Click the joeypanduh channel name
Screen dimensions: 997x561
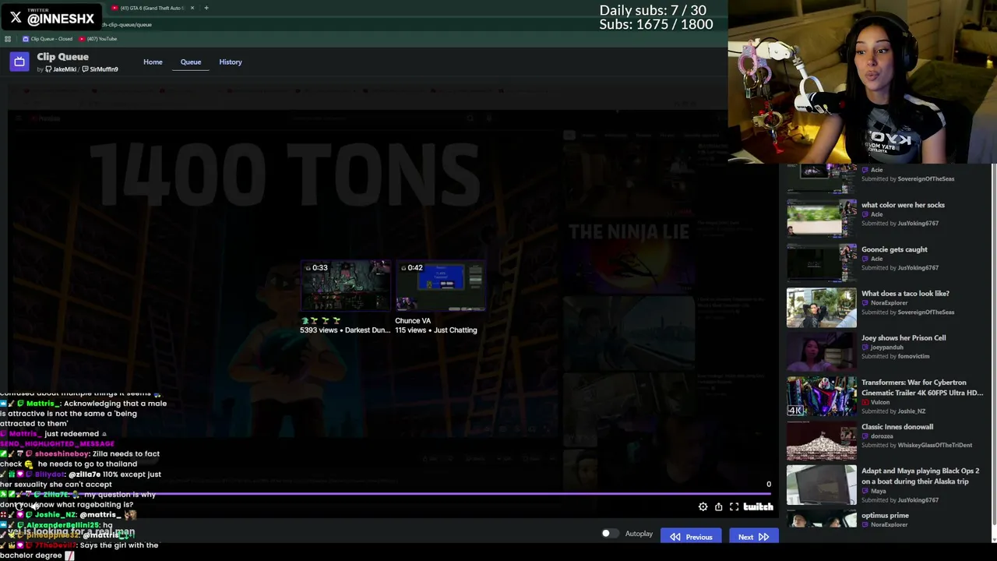[x=888, y=348]
